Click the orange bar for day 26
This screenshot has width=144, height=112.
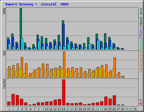pyautogui.click(x=115, y=67)
